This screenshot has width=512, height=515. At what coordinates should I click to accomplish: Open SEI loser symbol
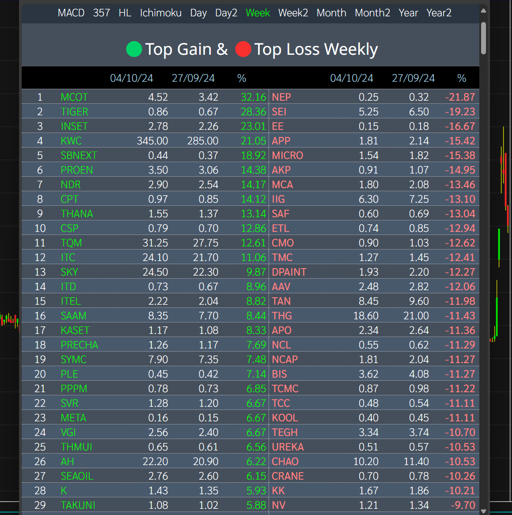point(279,112)
